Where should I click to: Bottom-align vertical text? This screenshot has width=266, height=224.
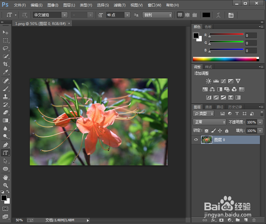194,15
